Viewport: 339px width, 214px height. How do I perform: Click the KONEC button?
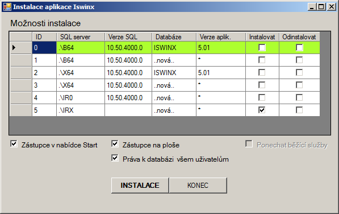click(198, 185)
